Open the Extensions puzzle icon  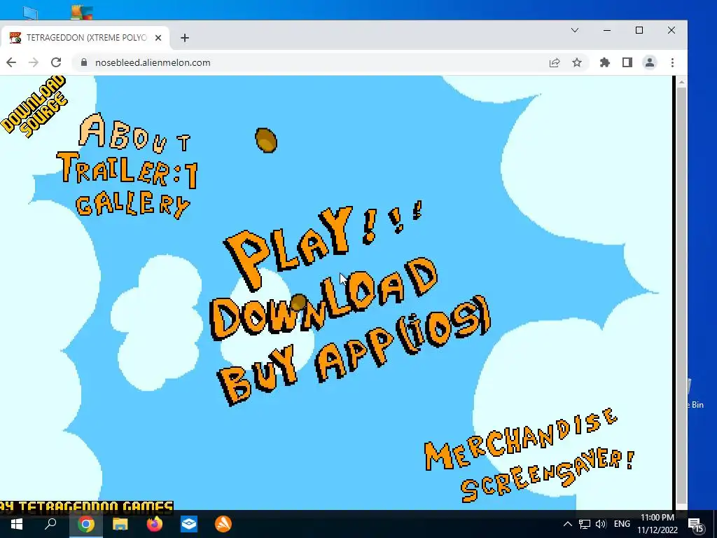click(x=604, y=62)
